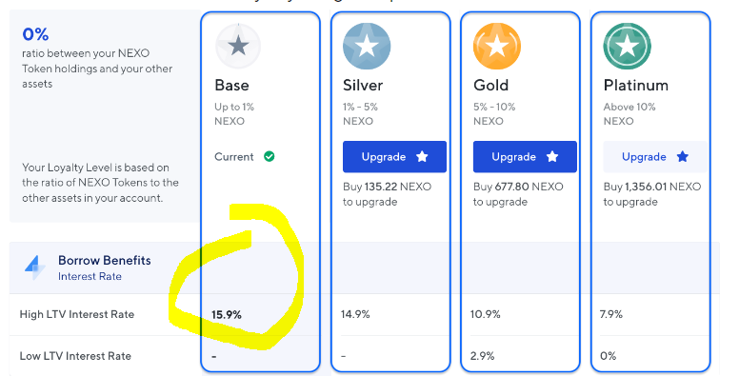Click the Silver tier star badge icon
Image resolution: width=739 pixels, height=376 pixels.
pyautogui.click(x=367, y=47)
